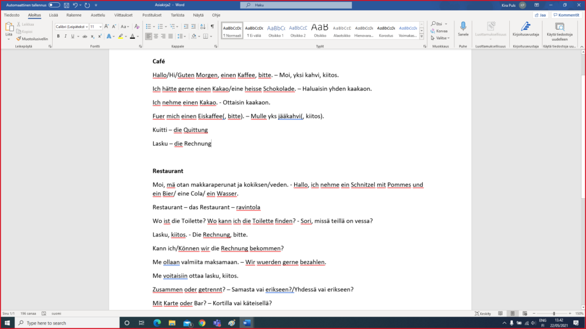Open the Text Effects icon
The height and width of the screenshot is (329, 586).
[109, 37]
